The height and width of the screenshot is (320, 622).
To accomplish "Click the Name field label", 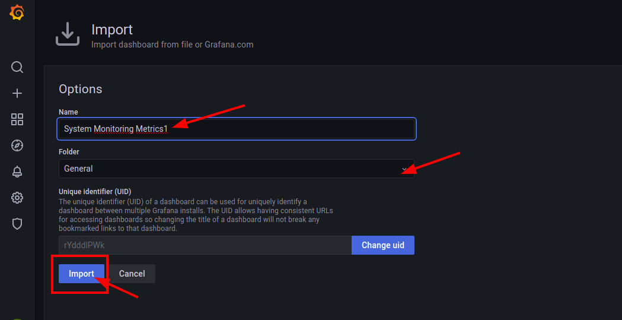I will (x=68, y=112).
